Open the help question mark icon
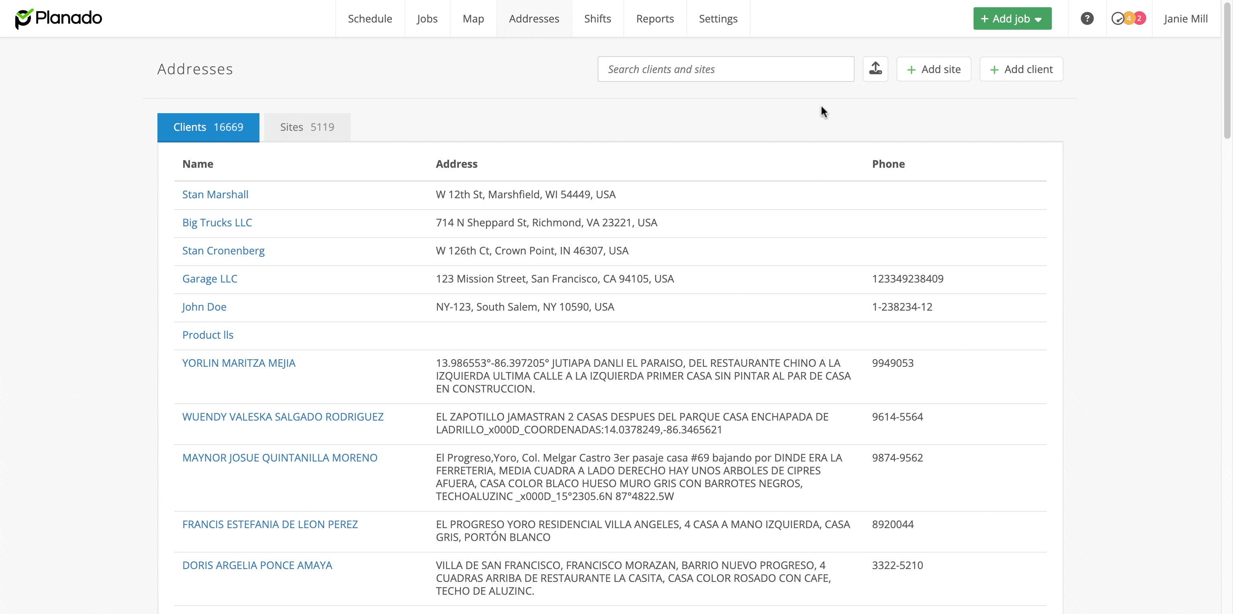1233x614 pixels. click(1086, 18)
